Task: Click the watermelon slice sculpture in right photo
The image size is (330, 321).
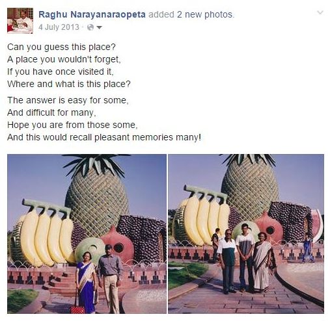Action: pos(317,225)
